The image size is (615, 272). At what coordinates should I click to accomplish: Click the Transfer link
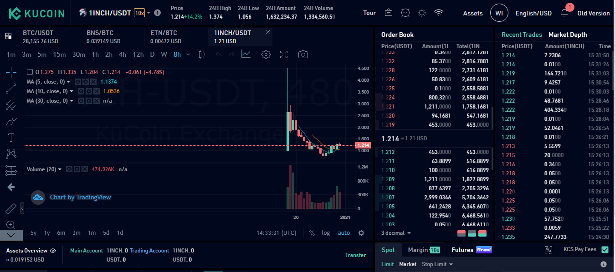pyautogui.click(x=355, y=255)
